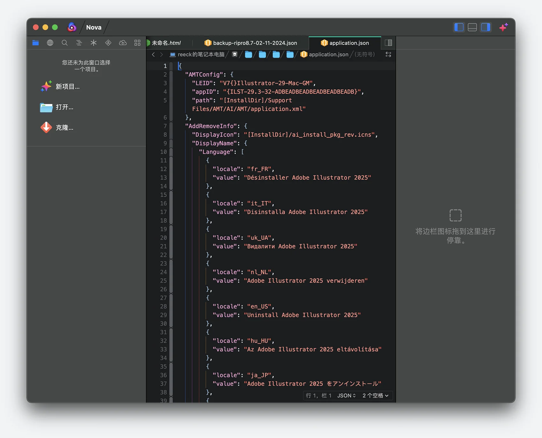Split the editor with the split icon

coord(388,43)
